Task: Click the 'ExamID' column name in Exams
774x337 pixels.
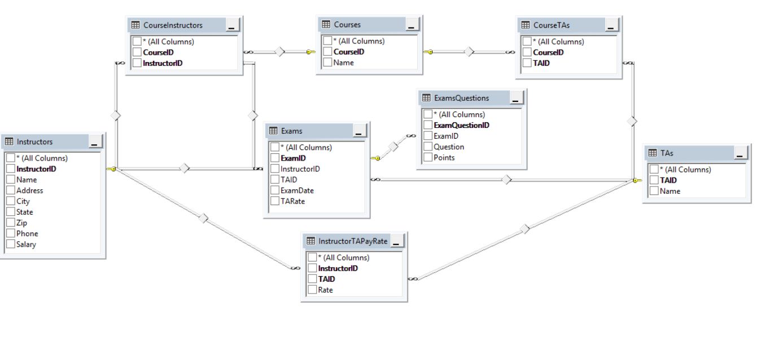Action: pyautogui.click(x=293, y=158)
